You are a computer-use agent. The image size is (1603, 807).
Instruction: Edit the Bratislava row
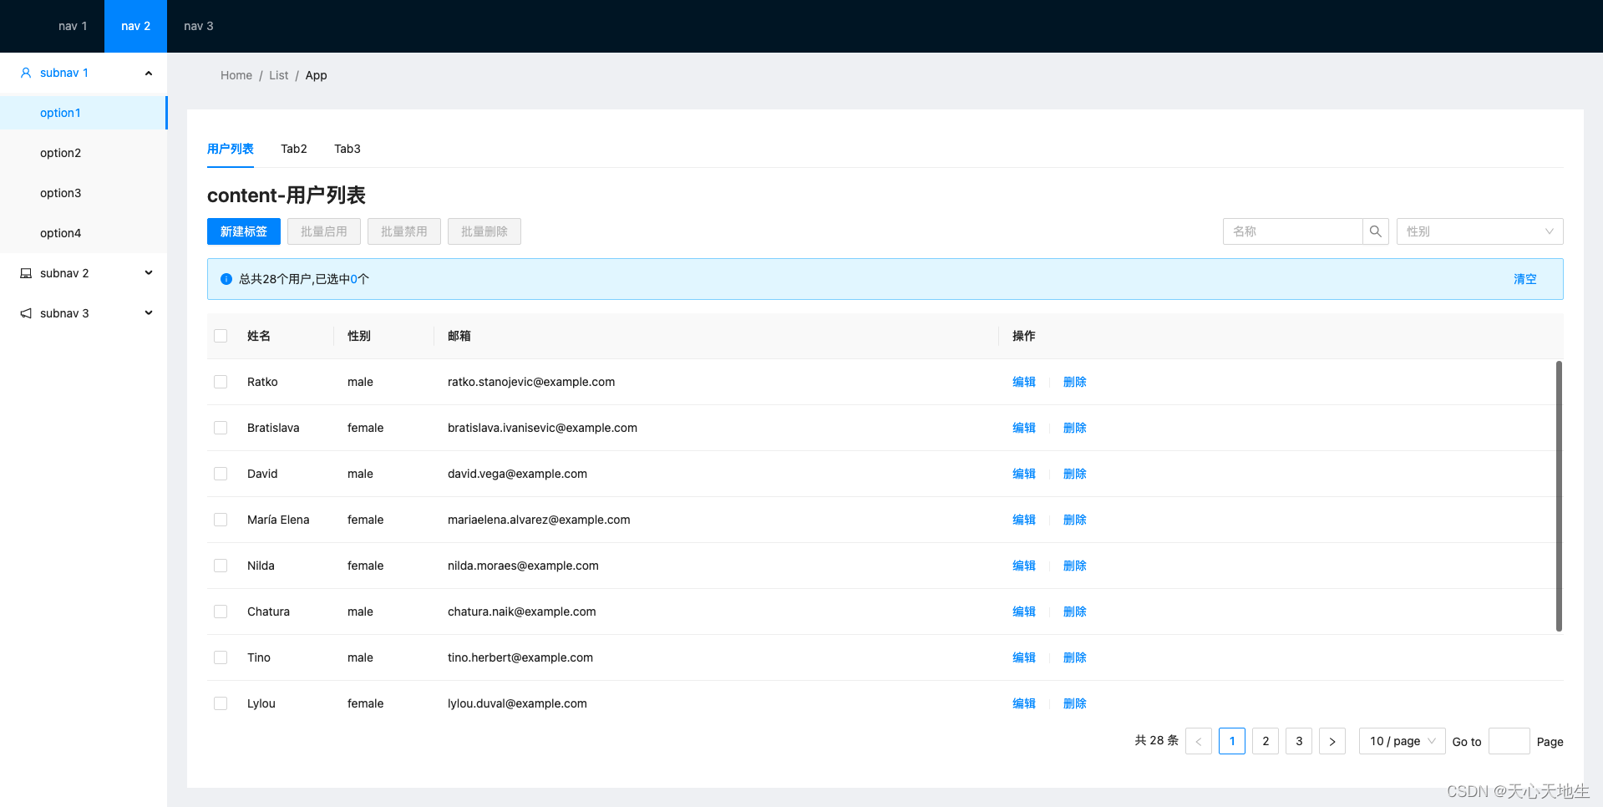pos(1024,428)
